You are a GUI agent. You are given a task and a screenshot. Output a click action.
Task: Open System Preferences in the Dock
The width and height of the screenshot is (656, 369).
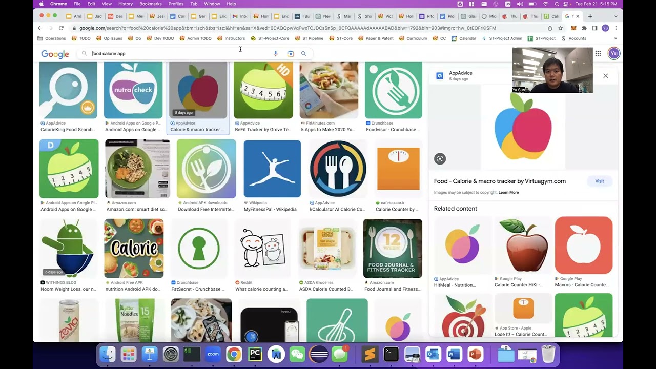point(171,354)
